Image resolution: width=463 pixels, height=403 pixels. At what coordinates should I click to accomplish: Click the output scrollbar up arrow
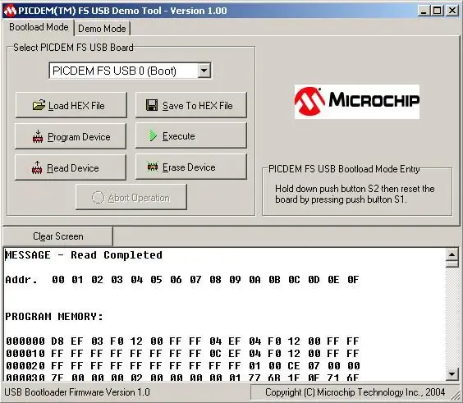(x=452, y=254)
